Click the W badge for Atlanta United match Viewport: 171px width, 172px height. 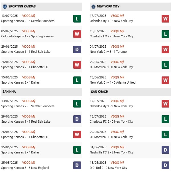[165, 80]
